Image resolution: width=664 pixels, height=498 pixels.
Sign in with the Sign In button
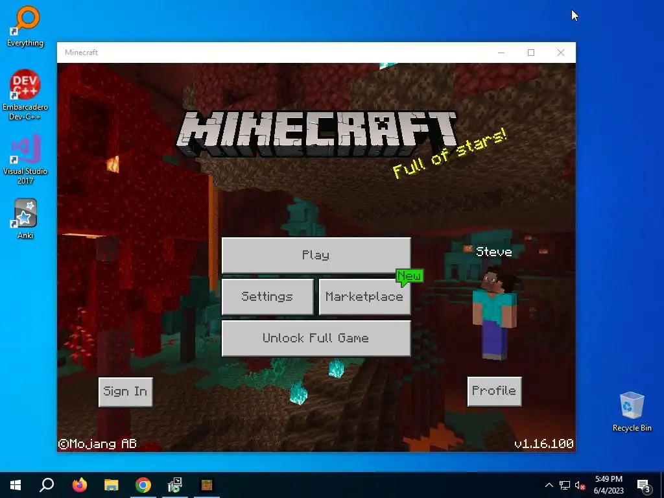click(125, 392)
